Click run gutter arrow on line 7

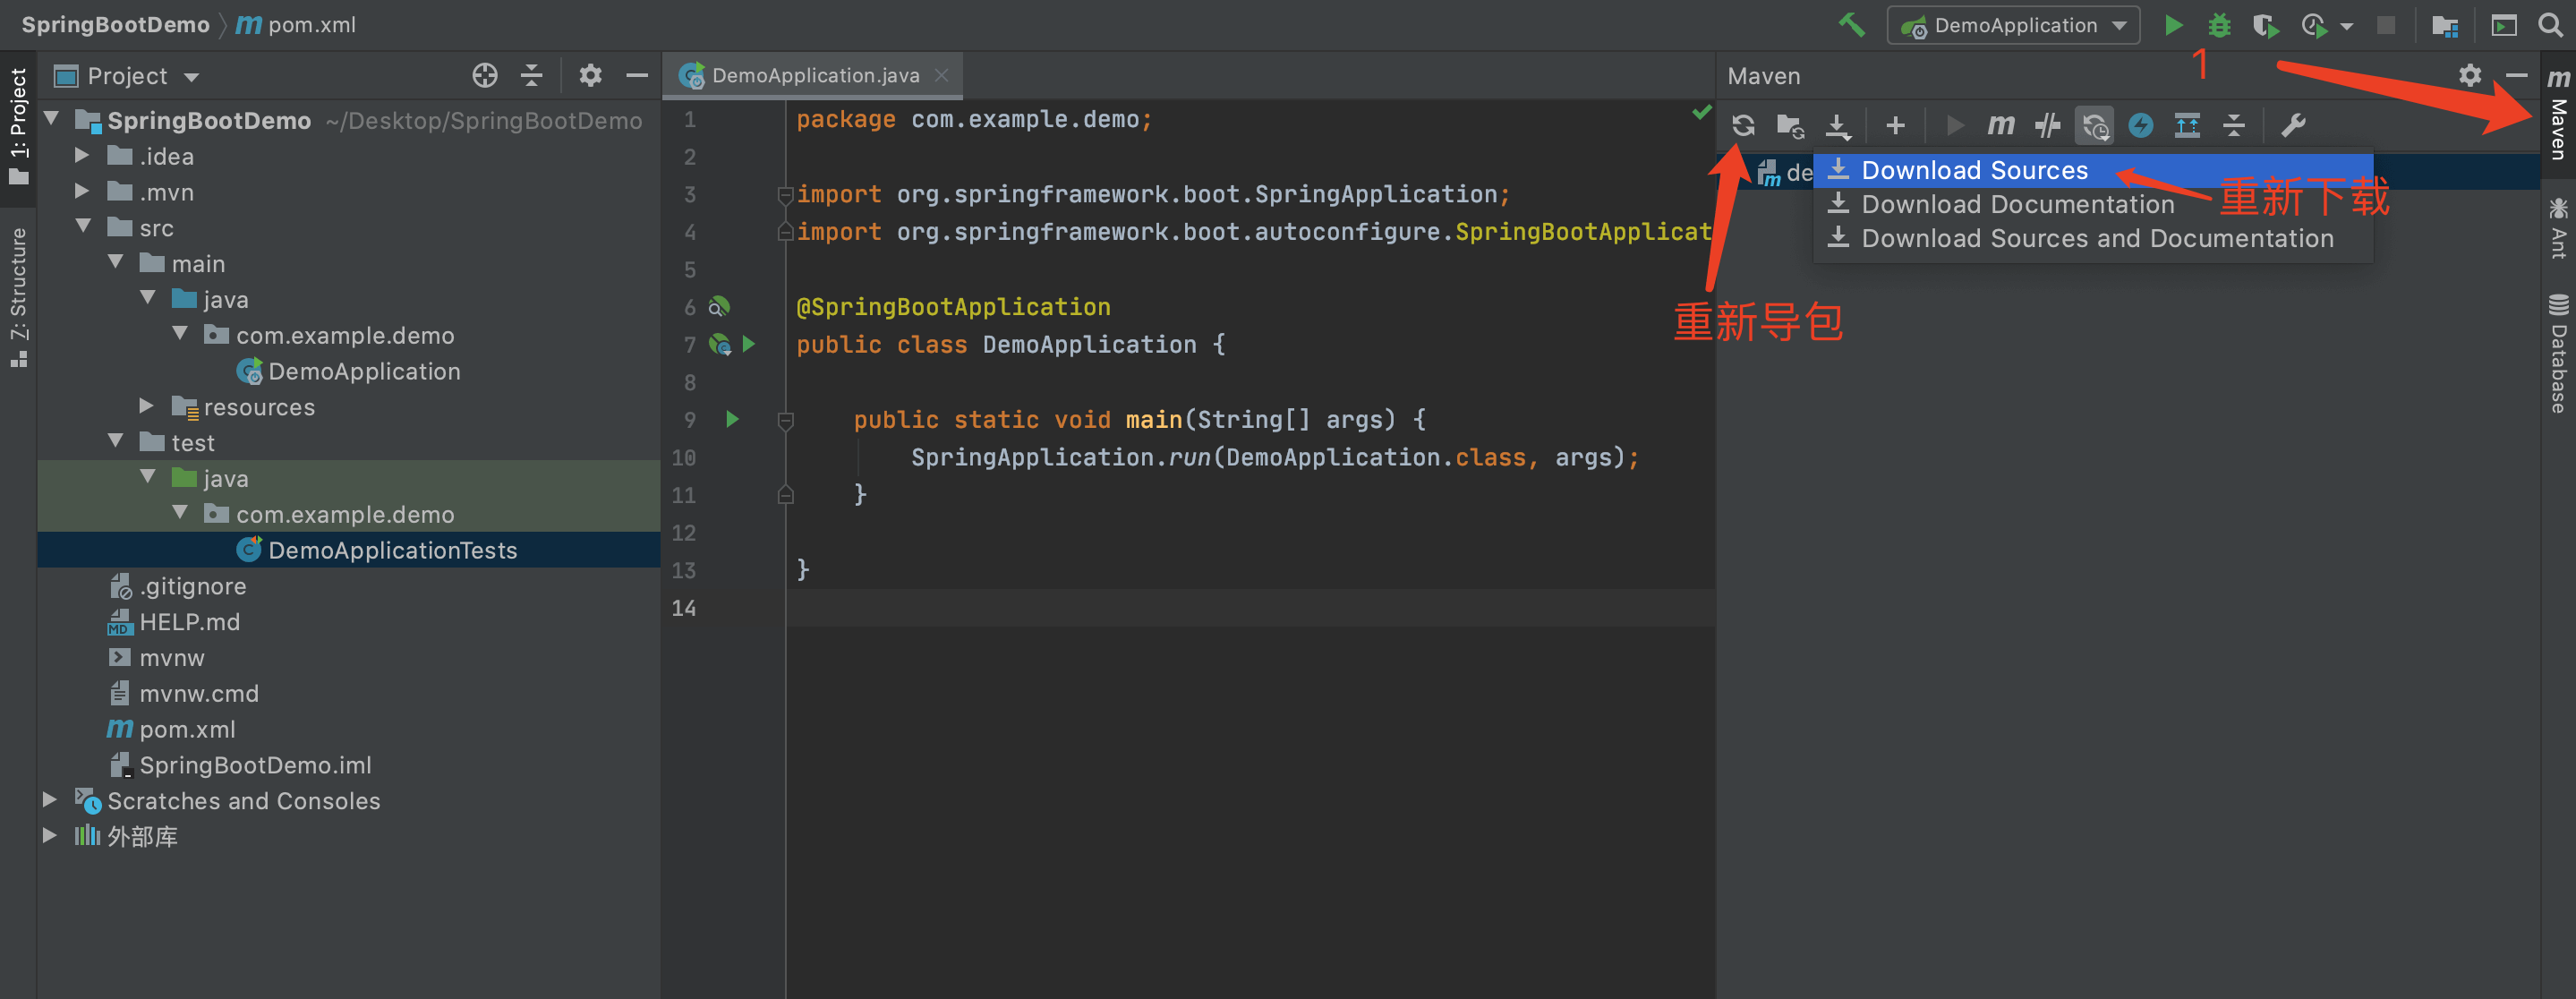point(749,344)
